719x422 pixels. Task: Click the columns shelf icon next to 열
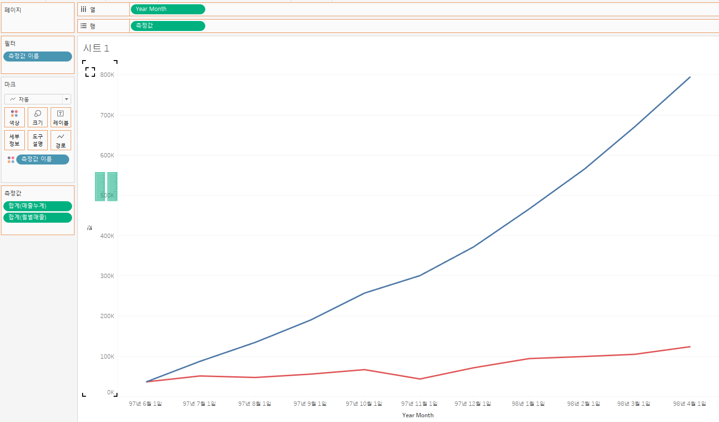click(x=84, y=9)
